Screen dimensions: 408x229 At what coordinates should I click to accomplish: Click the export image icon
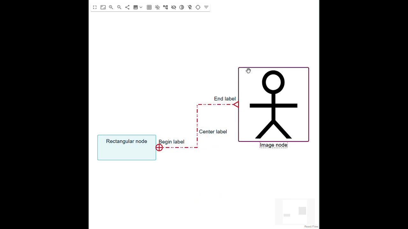click(135, 7)
